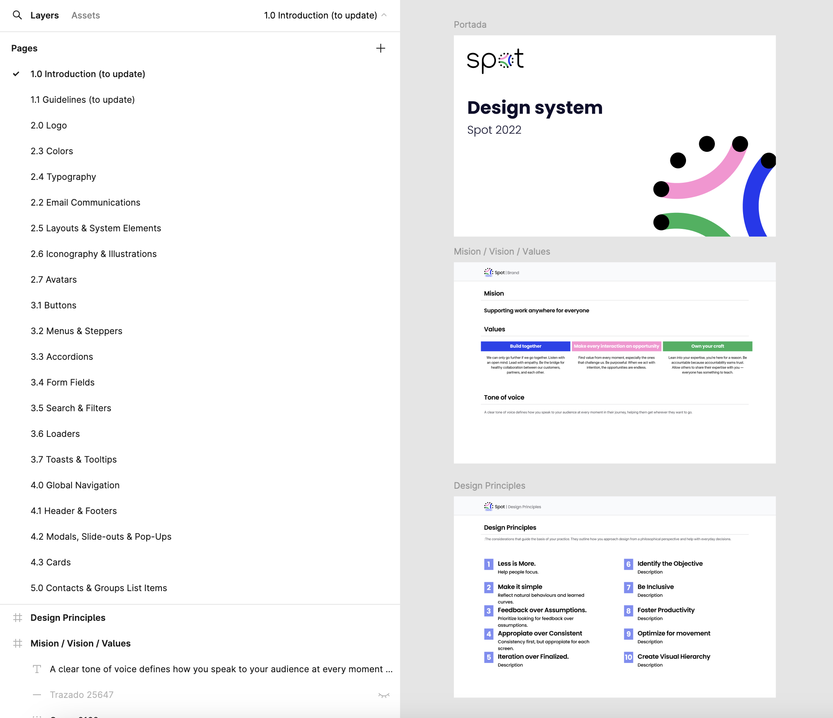Select 3.2 Menus & Steppers page
Screen dimensions: 833x718
pyautogui.click(x=76, y=331)
